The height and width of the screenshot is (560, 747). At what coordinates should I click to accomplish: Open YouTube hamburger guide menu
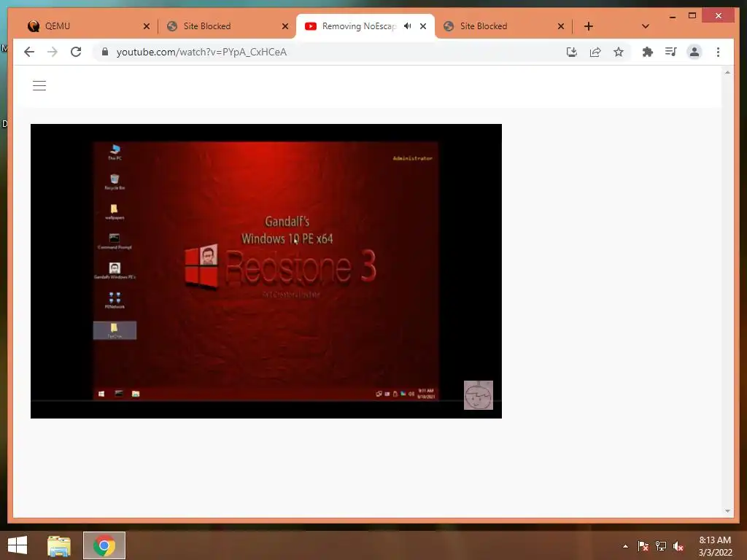click(39, 86)
